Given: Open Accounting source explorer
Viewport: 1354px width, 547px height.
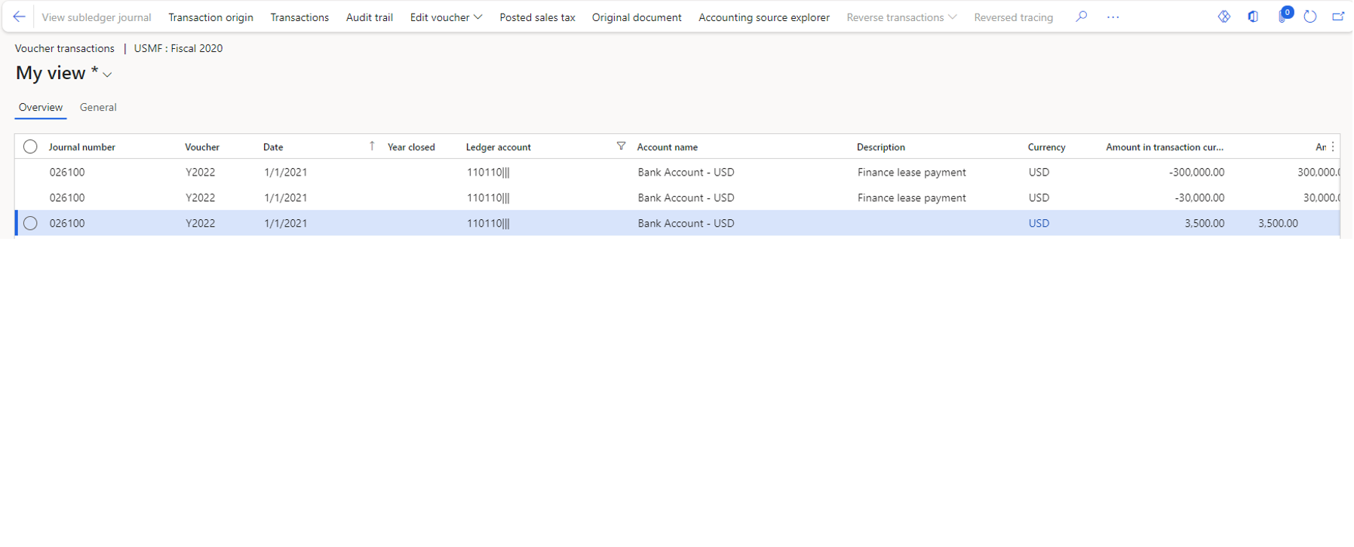Looking at the screenshot, I should coord(764,17).
